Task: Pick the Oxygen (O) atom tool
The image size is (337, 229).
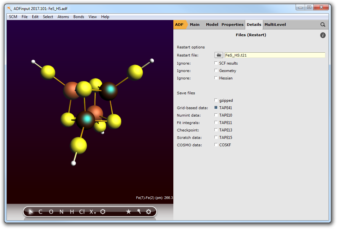Action: [51, 212]
